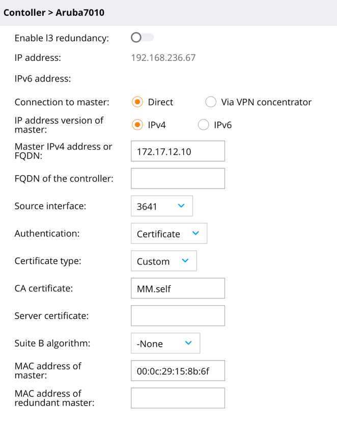Open the Suite B algorithm dropdown

coord(165,343)
